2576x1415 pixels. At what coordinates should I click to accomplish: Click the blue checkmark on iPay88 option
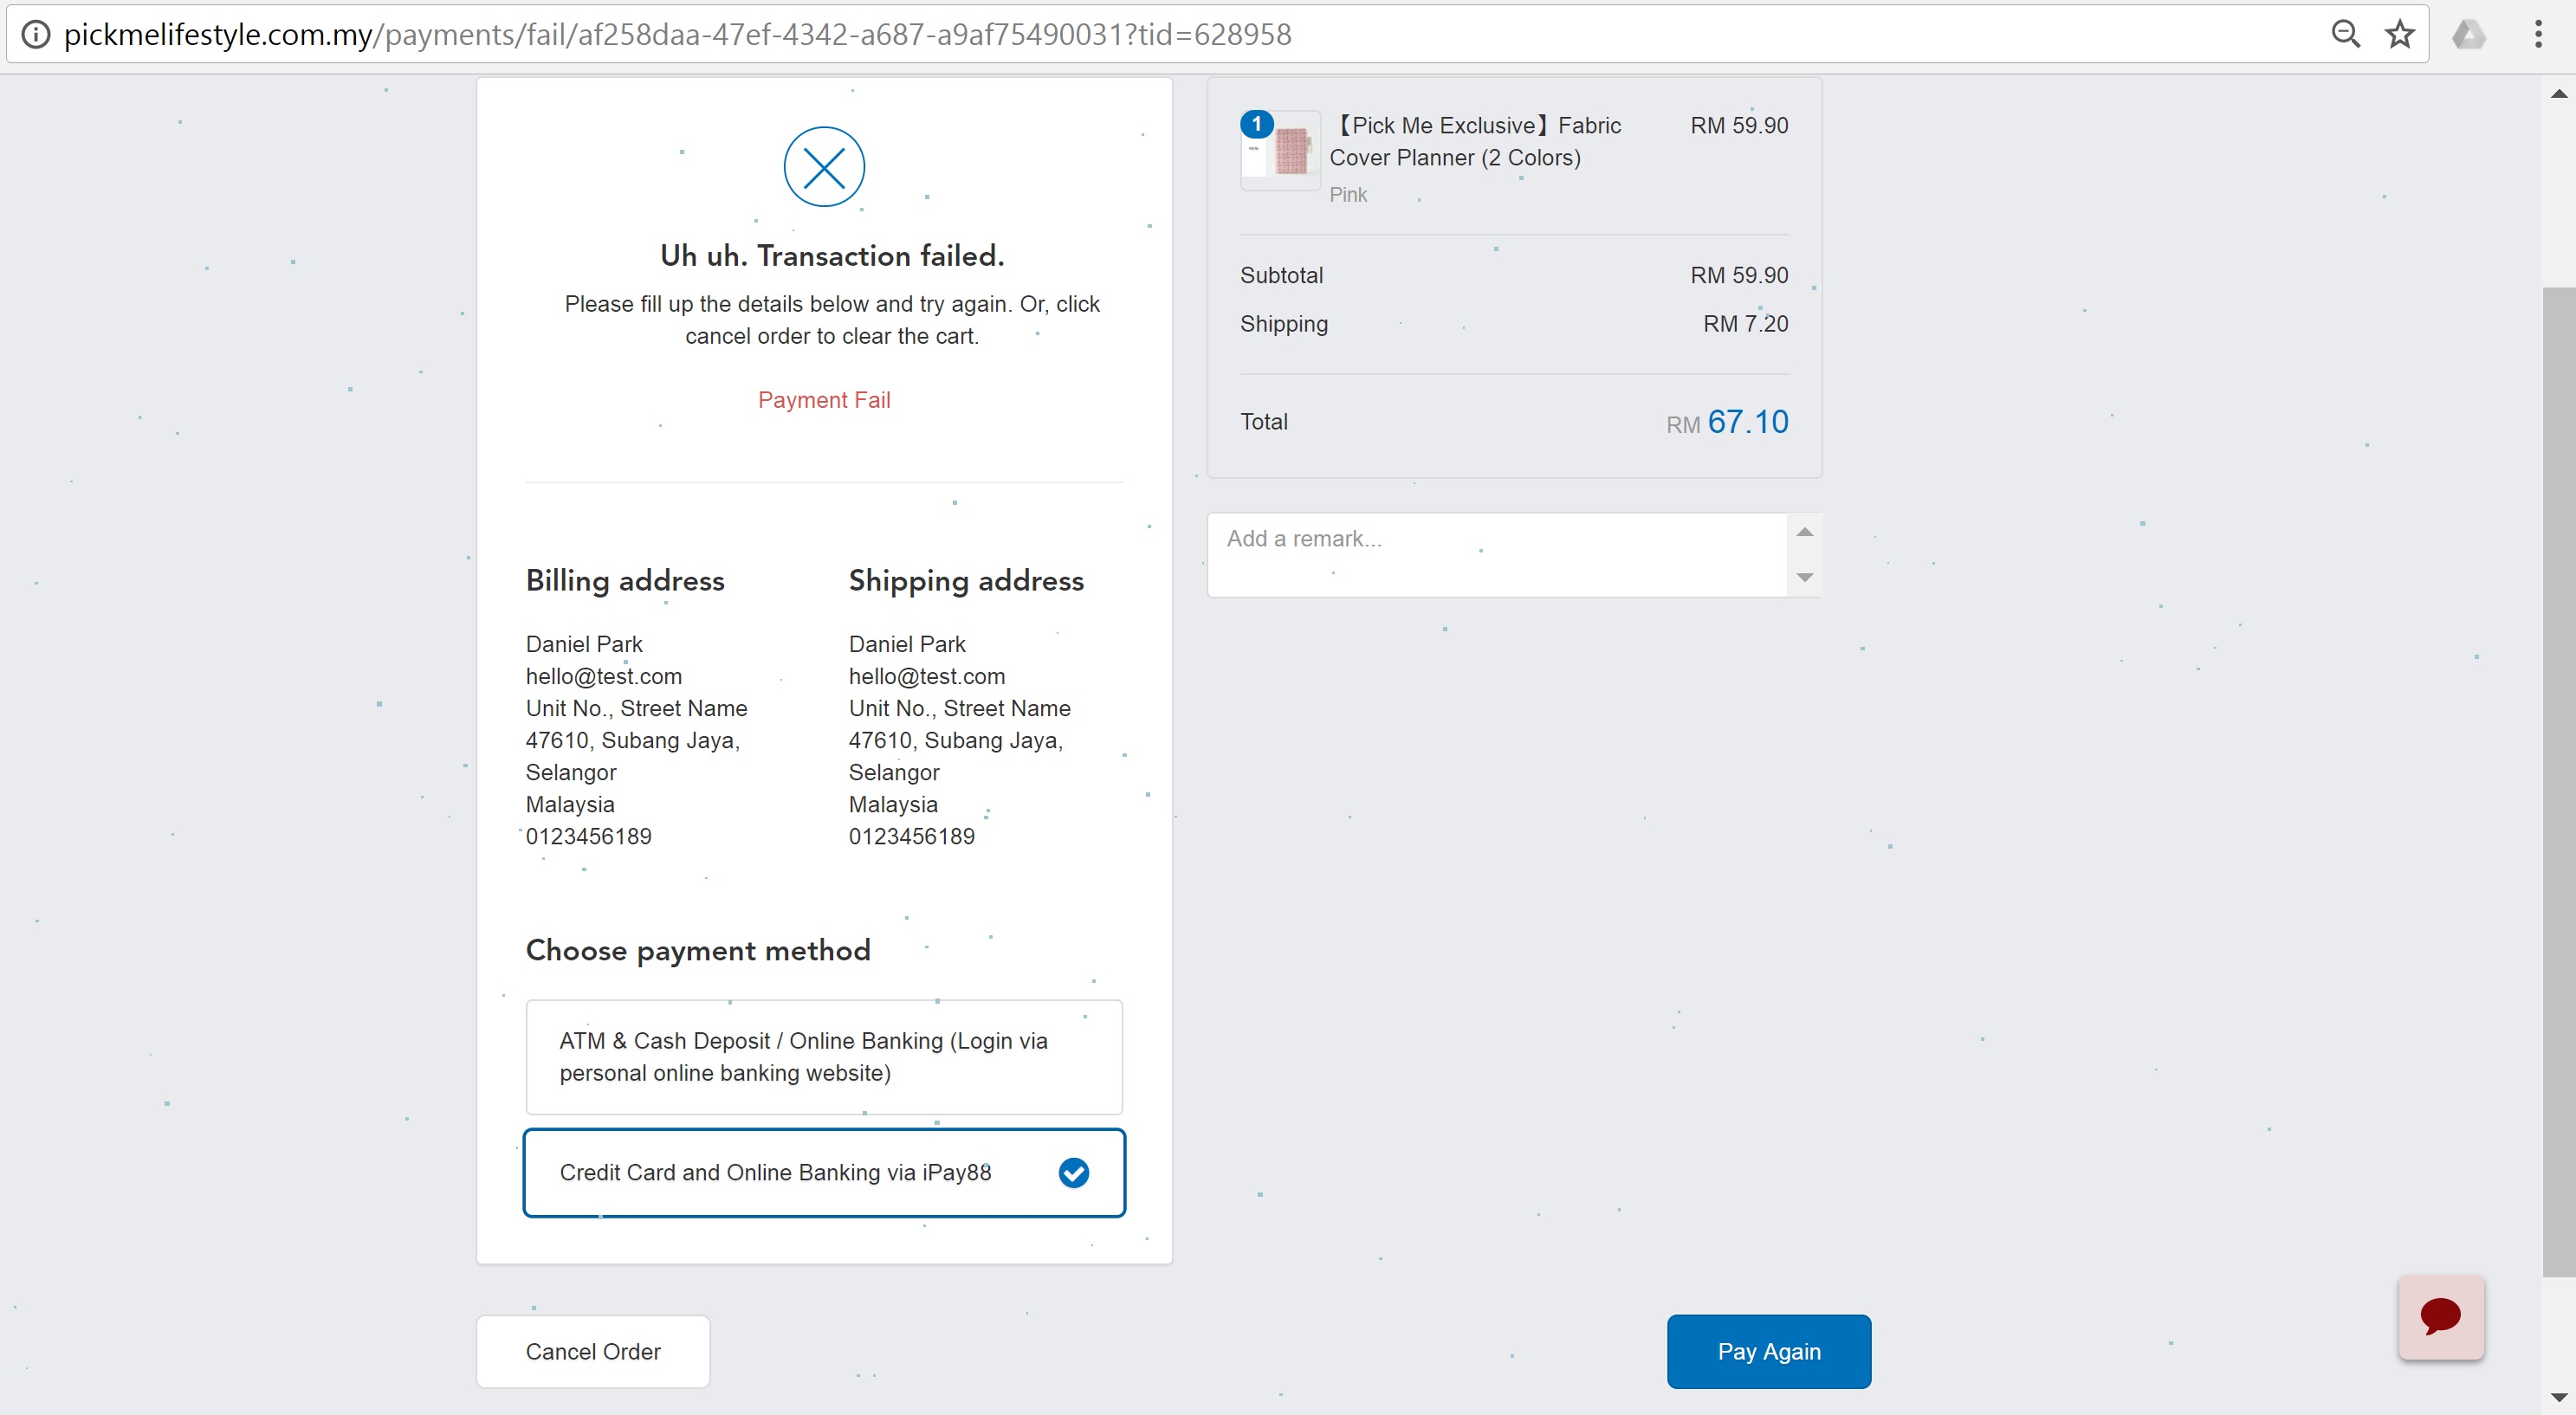[x=1073, y=1173]
